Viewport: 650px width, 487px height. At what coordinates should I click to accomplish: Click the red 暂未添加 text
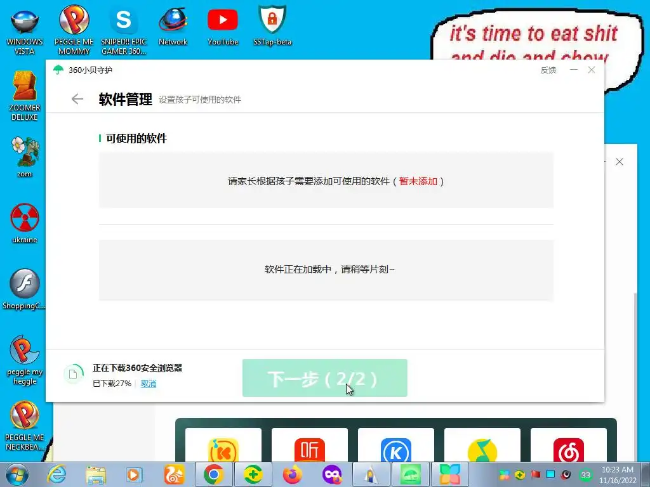[x=418, y=181]
